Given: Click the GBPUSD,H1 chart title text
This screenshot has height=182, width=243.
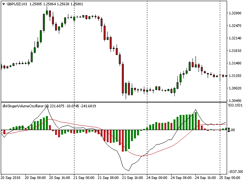Looking at the screenshot, I should (18, 4).
